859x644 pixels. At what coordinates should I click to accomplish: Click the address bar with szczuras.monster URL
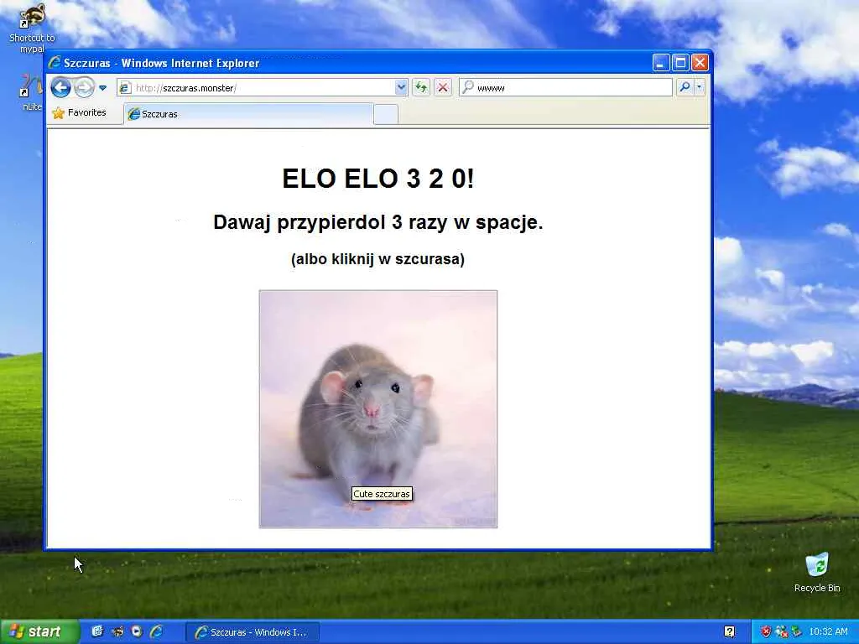tap(263, 87)
